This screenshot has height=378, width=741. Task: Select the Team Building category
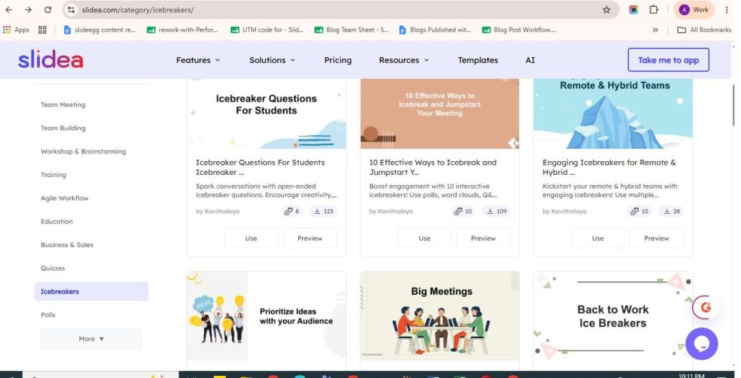pos(63,128)
